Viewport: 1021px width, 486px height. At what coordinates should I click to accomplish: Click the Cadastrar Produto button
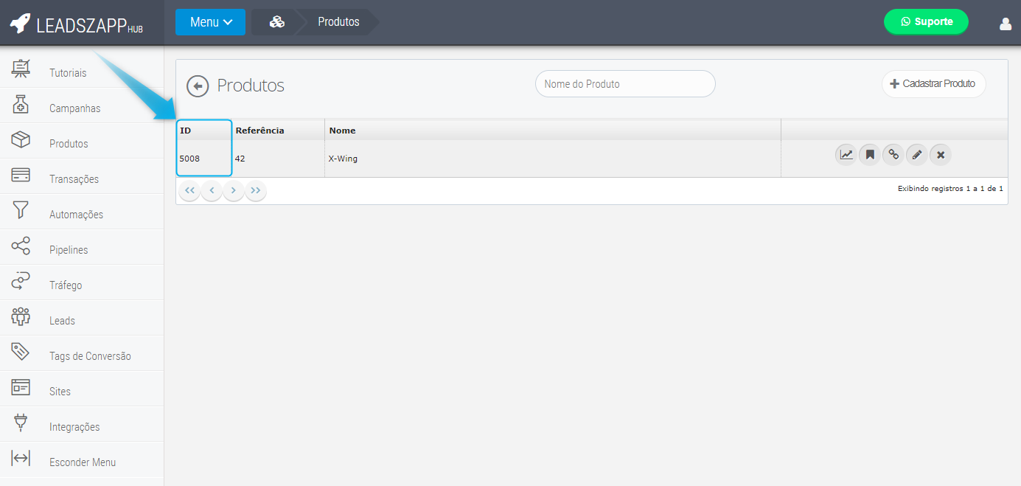[x=933, y=84]
